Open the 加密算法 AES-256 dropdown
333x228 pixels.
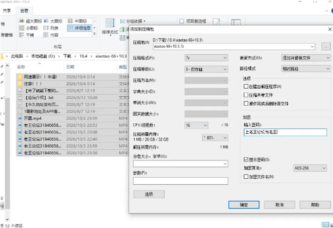(310, 168)
